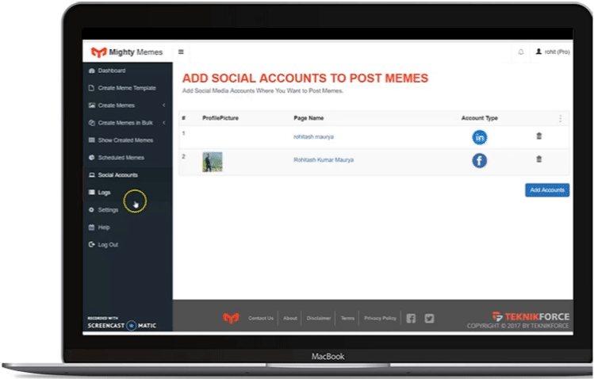Viewport: 594px width, 379px height.
Task: Open Scheduled Memes in the sidebar
Action: 121,158
